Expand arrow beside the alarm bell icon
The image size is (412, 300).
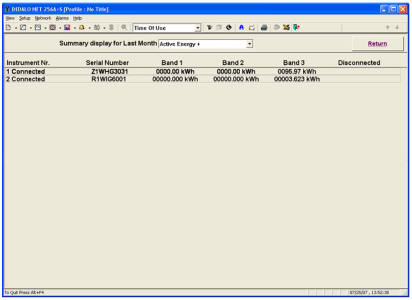point(90,28)
